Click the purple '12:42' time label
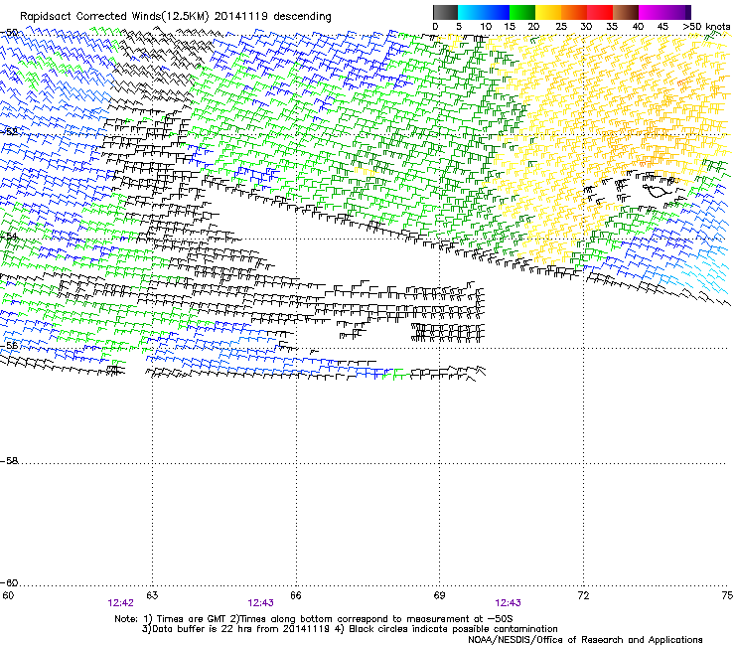The image size is (735, 646). click(120, 603)
